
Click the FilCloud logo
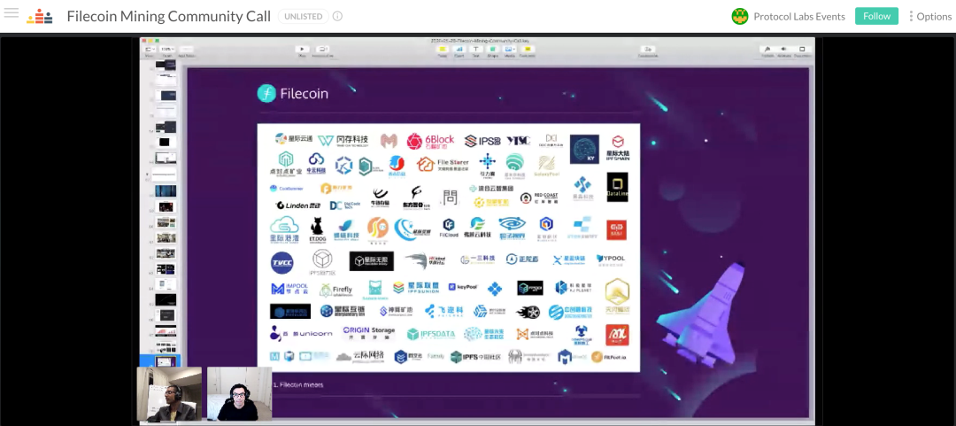[449, 228]
